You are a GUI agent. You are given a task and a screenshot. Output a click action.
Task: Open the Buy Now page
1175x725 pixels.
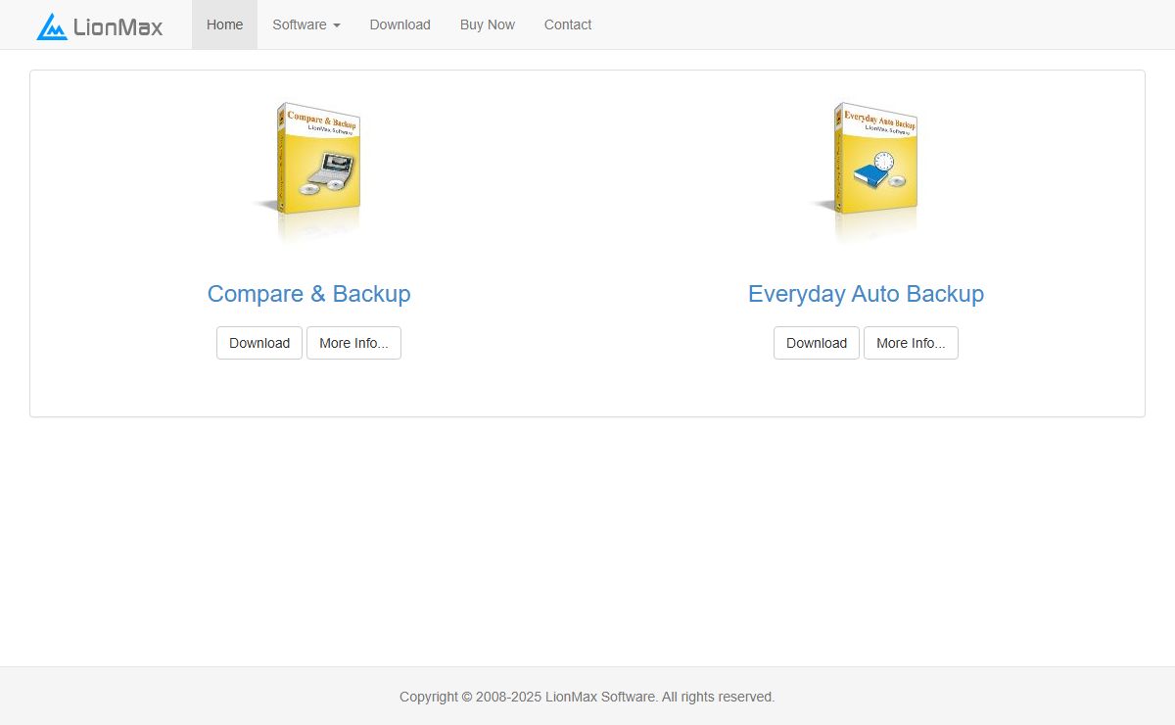[x=487, y=24]
